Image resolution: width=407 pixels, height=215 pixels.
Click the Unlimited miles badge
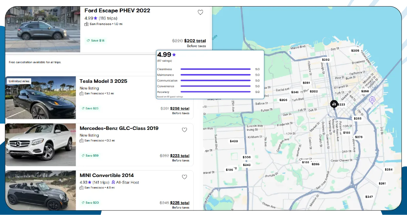coord(19,81)
